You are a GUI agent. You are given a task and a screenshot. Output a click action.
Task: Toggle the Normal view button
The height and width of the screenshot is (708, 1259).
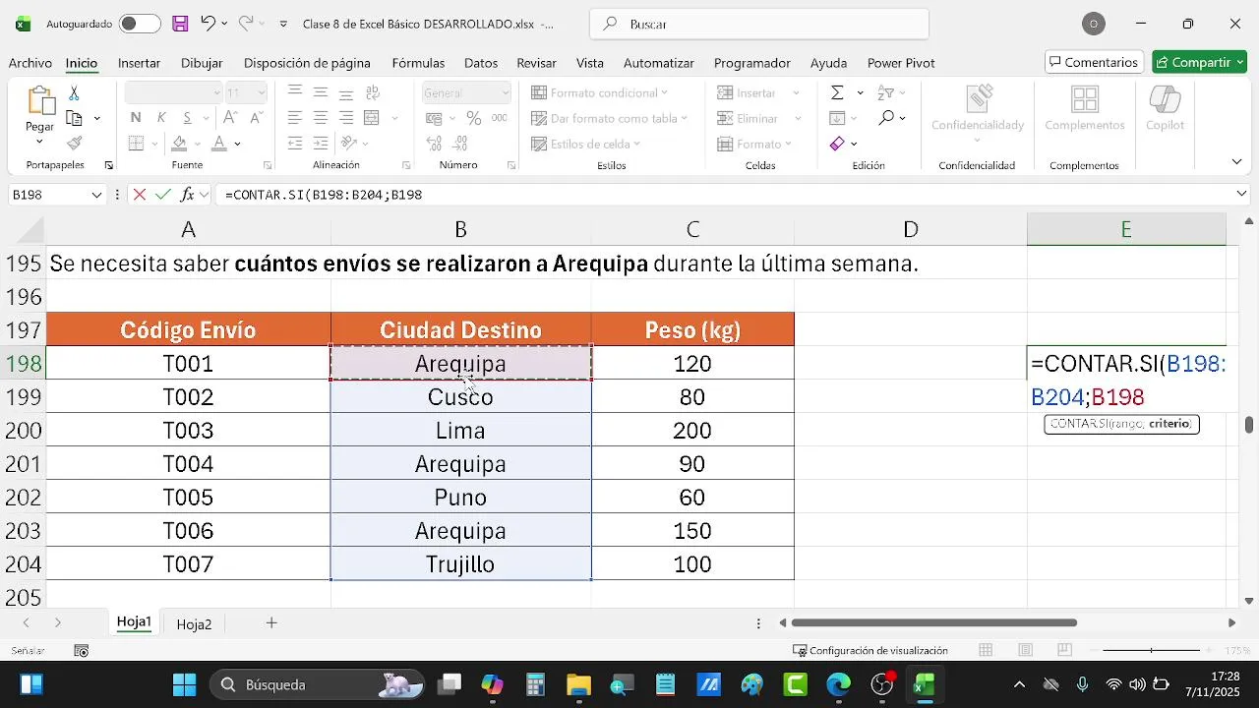(986, 650)
